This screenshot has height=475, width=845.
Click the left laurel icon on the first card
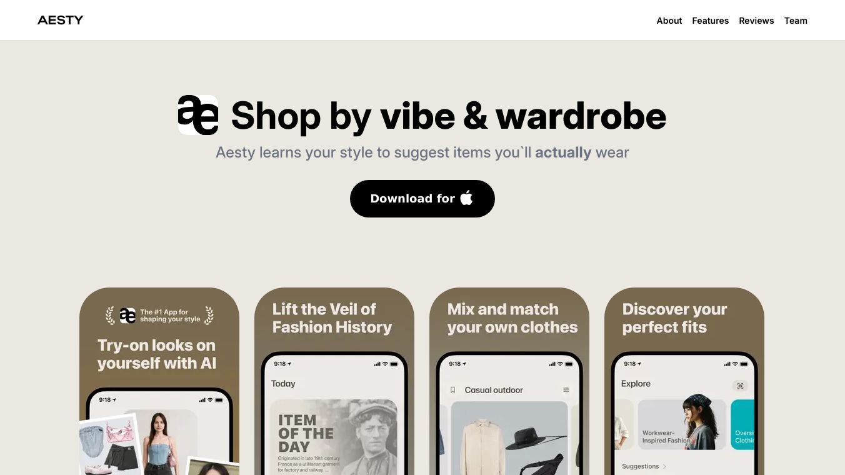111,316
